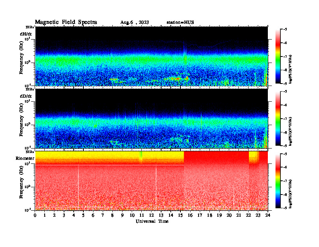The width and height of the screenshot is (319, 247).
Task: Click hour tick label 21 on time axis
Action: tap(238, 215)
